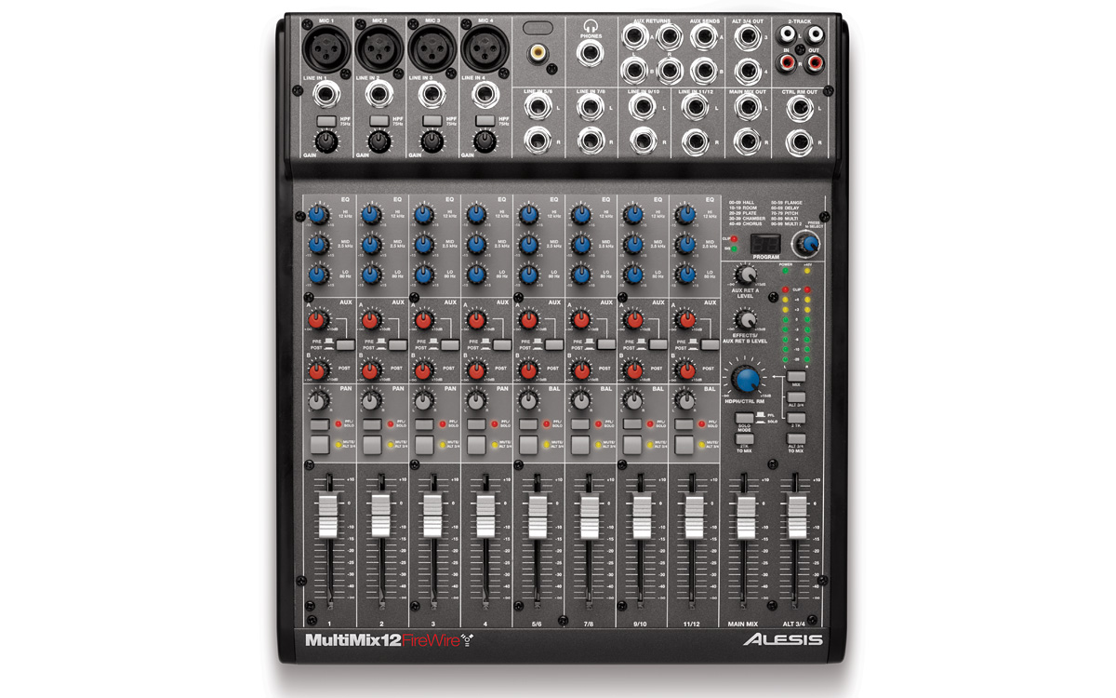Click the PAN knob on channel 4
This screenshot has width=1116, height=698.
click(475, 401)
